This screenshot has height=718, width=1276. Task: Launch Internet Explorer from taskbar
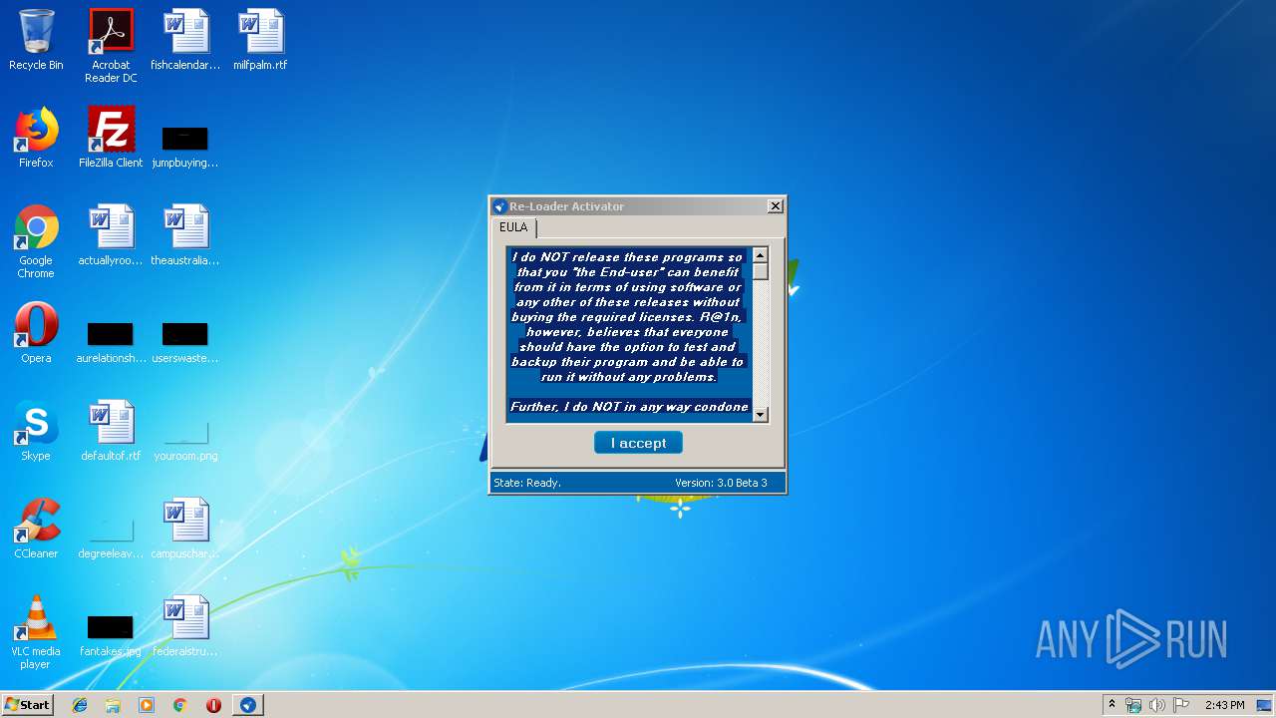[x=80, y=705]
